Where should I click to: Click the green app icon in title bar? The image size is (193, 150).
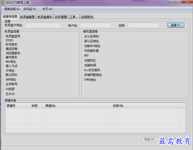coord(3,3)
